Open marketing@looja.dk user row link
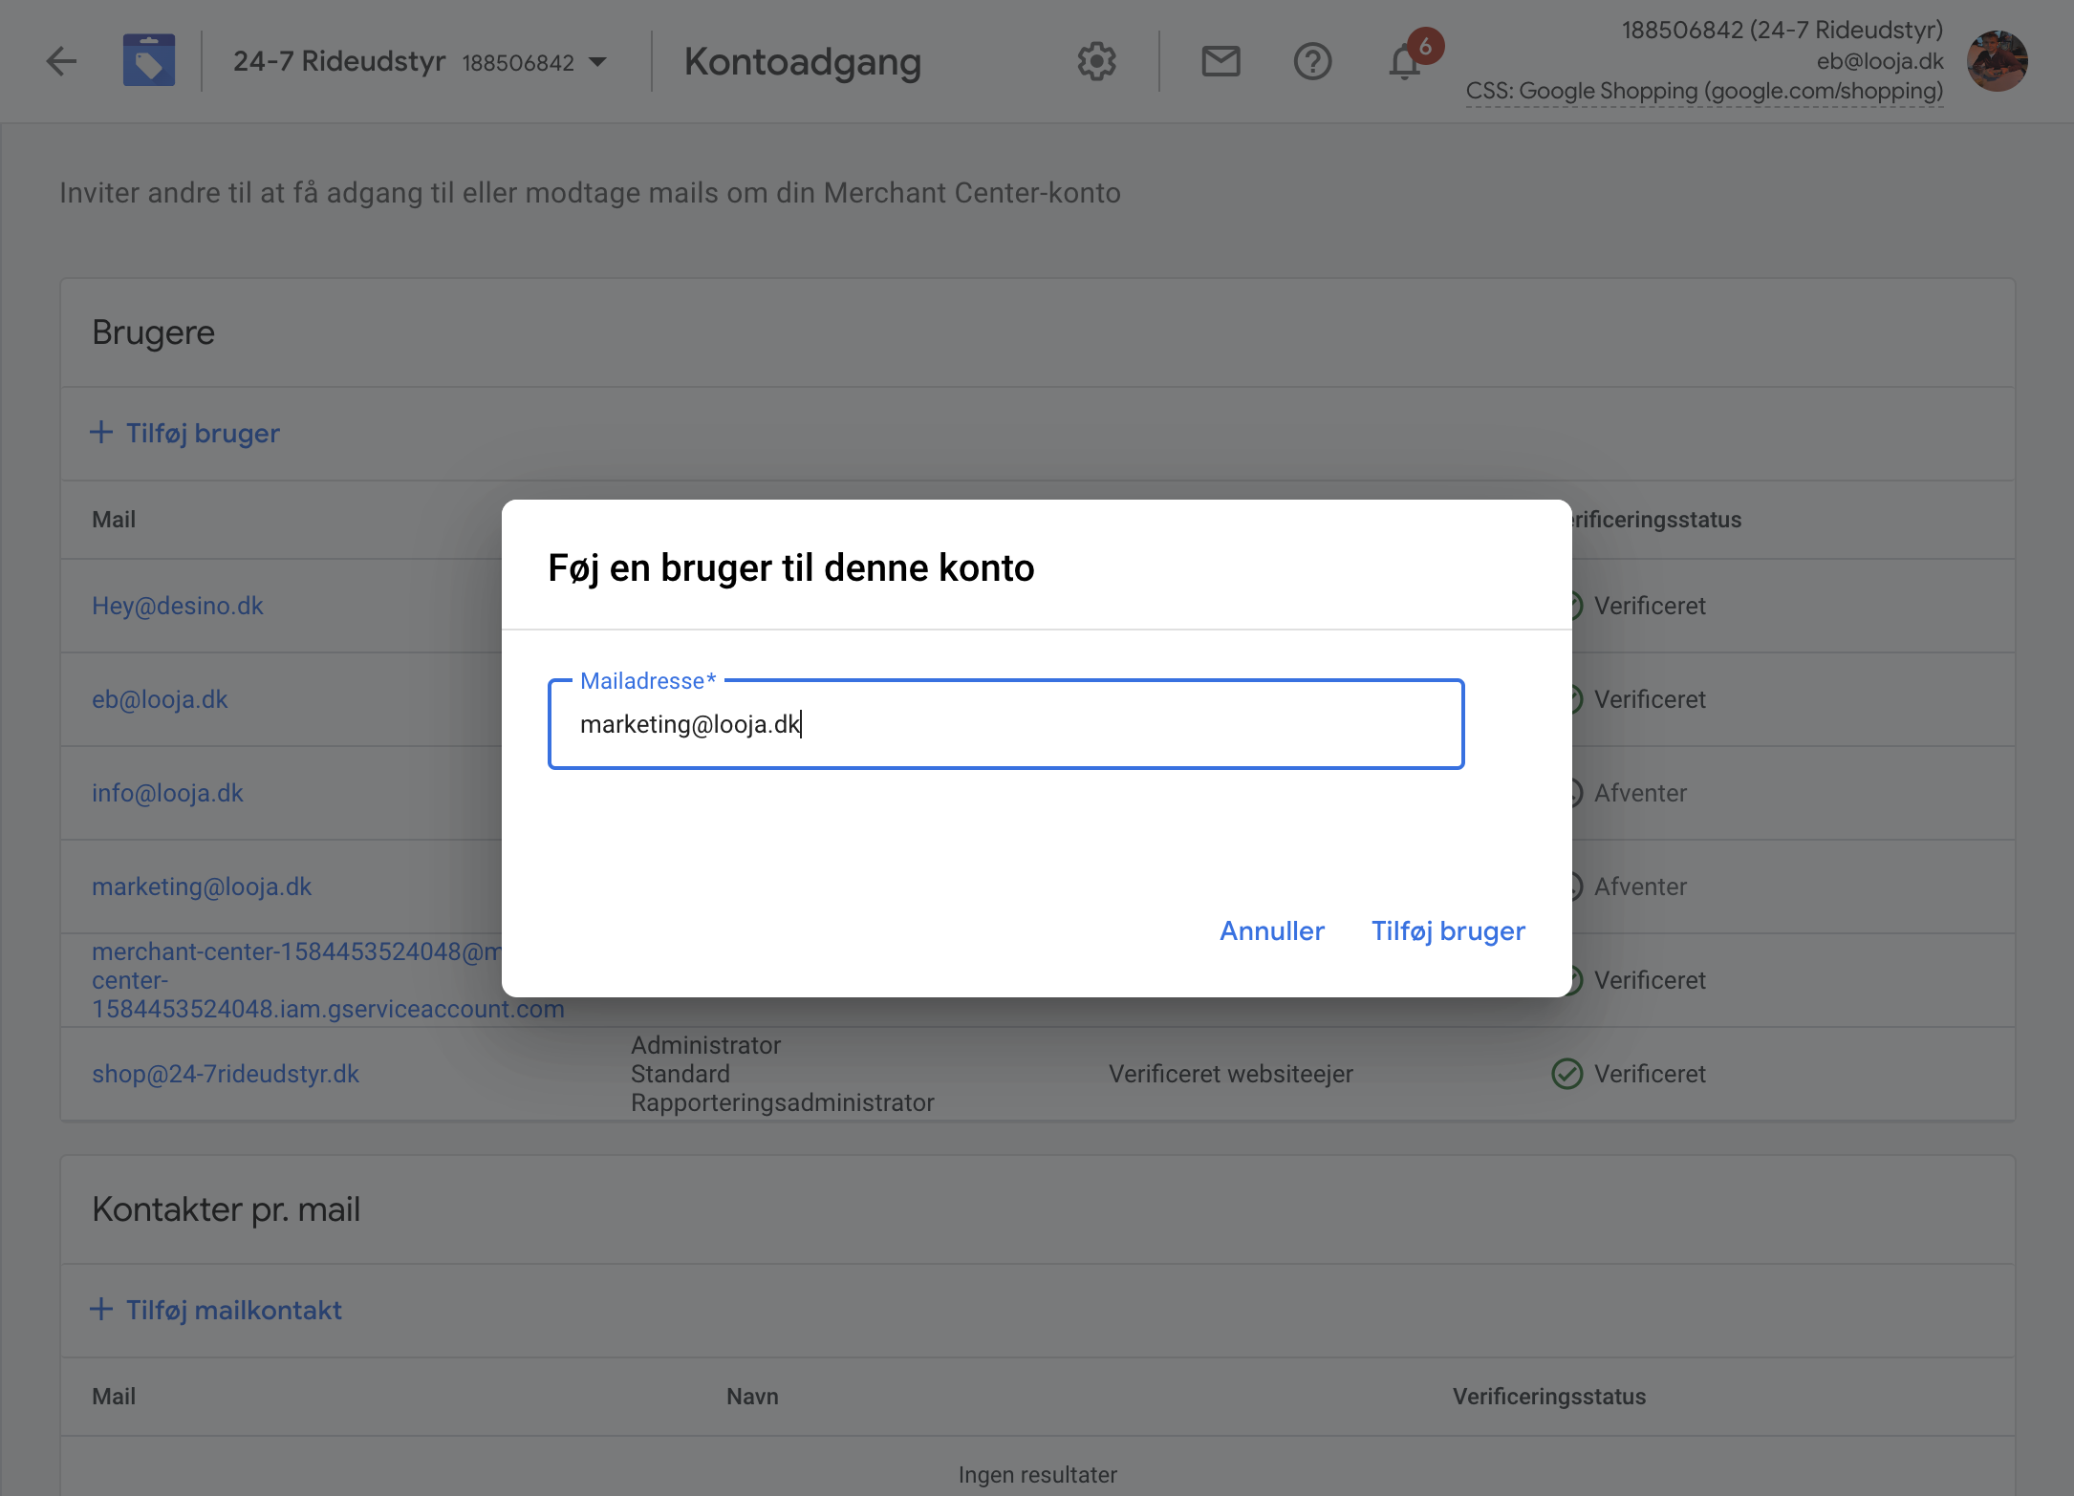 click(202, 887)
